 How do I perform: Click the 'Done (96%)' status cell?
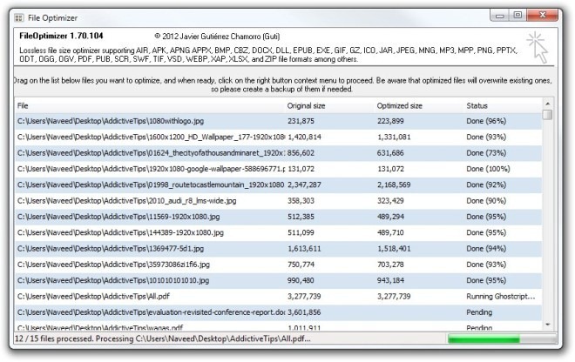point(486,121)
